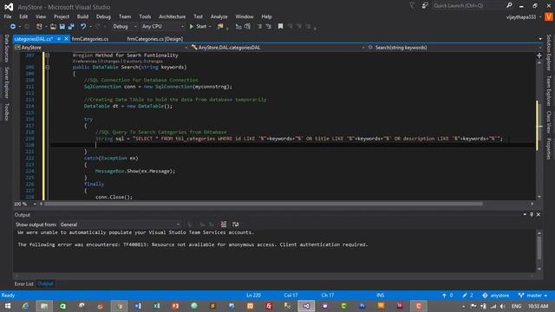
Task: Open the Team Explorer side tab
Action: click(x=549, y=90)
